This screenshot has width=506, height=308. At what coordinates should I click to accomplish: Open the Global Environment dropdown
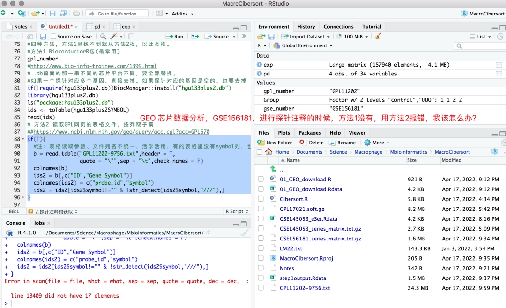[303, 45]
